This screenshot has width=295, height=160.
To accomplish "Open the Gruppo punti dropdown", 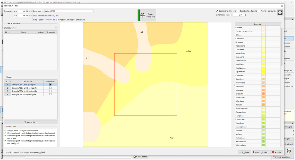I will click(x=56, y=28).
